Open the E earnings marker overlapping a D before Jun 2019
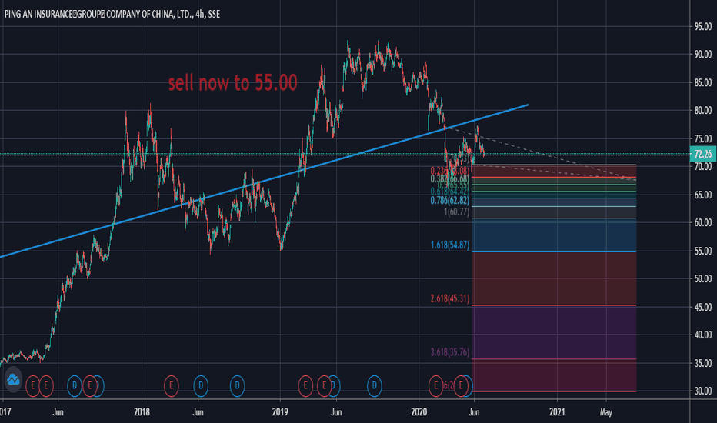The height and width of the screenshot is (423, 717). pos(324,386)
